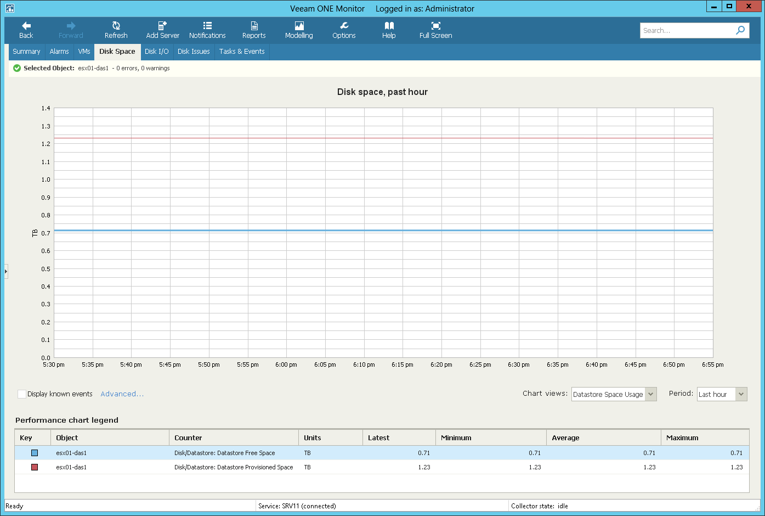Click the Service: SRV11 (connected) status
Image resolution: width=765 pixels, height=516 pixels.
click(297, 506)
